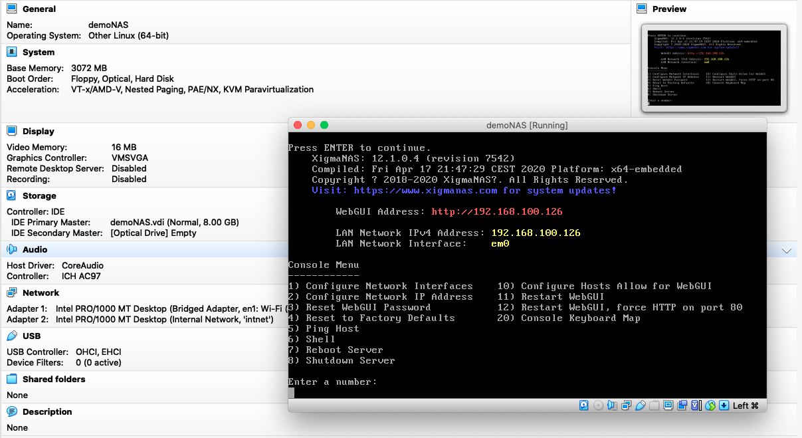Click the USB section icon
The image size is (802, 438).
click(12, 336)
